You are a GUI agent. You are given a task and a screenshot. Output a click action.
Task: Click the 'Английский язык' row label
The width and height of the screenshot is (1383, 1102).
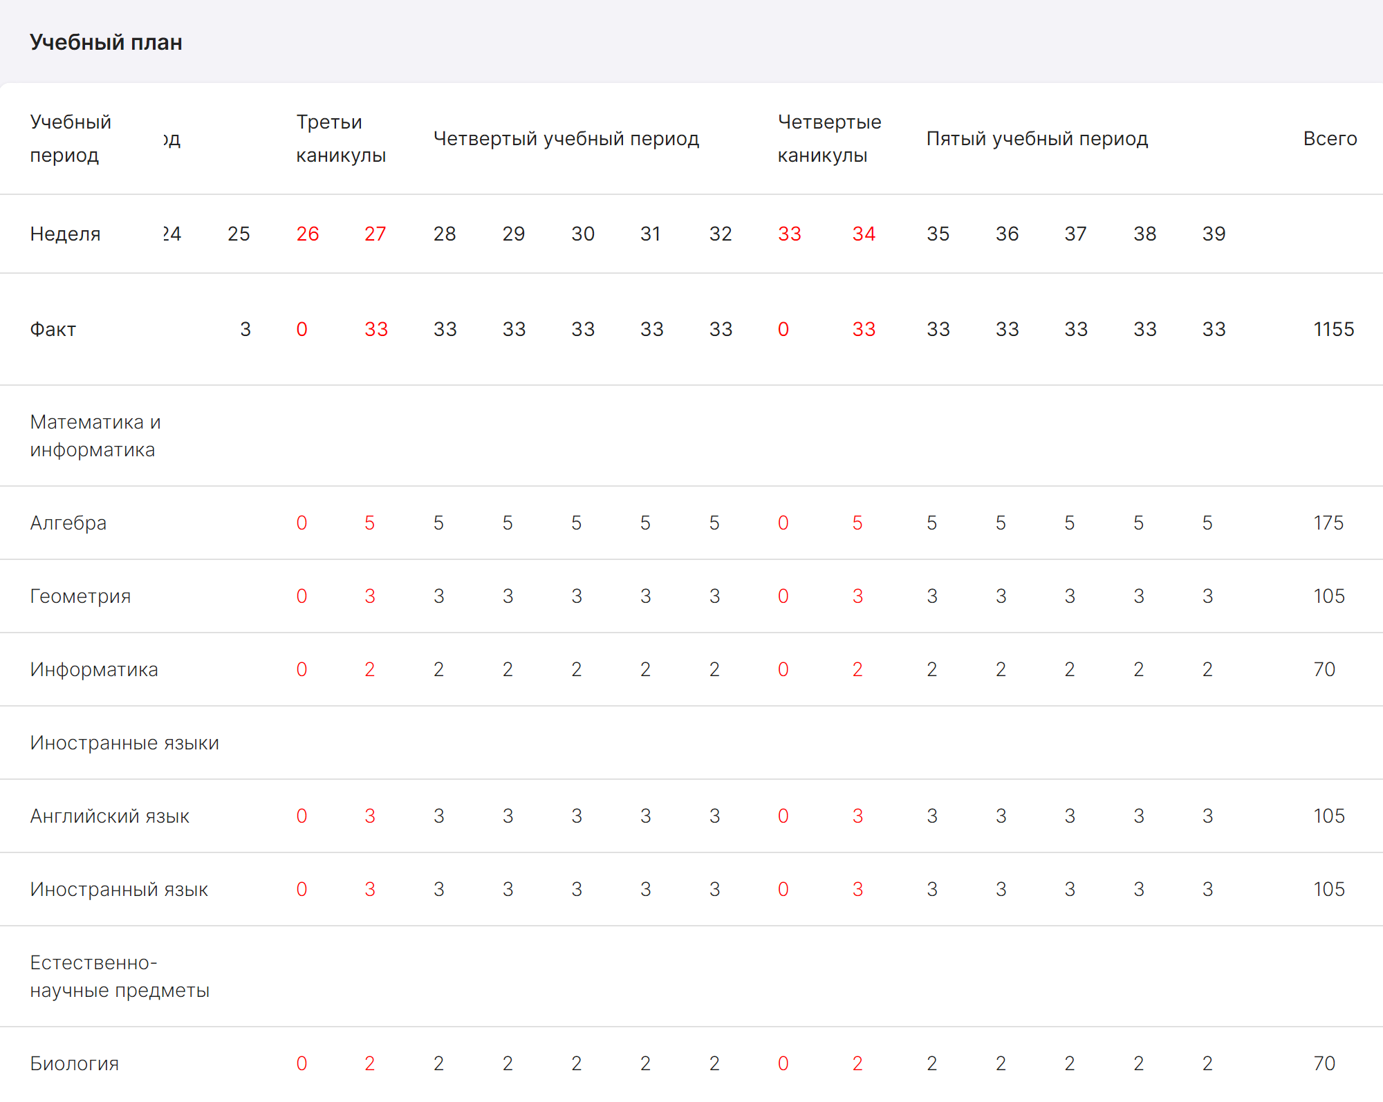tap(109, 816)
